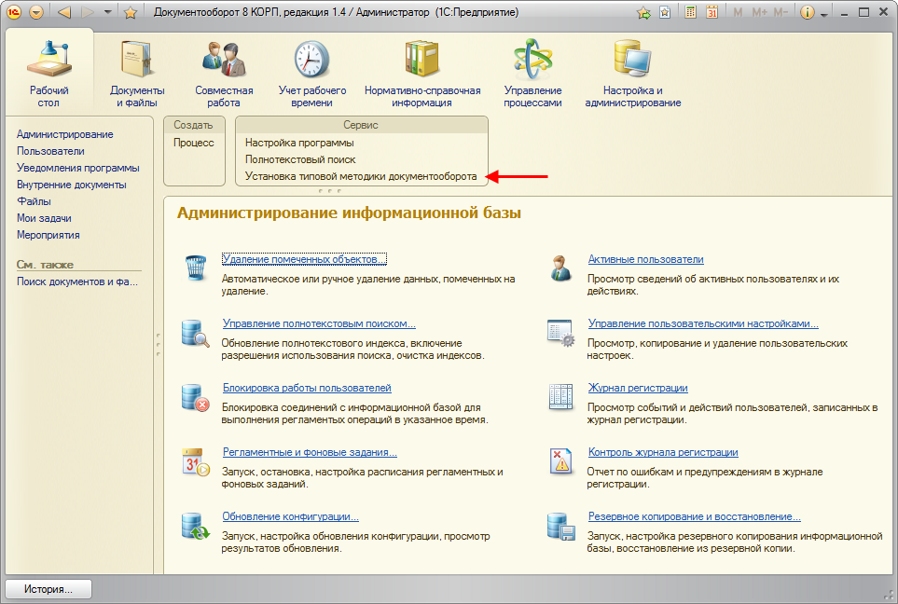Viewport: 898px width, 604px height.
Task: Open Уведомления программы in navigation panel
Action: [78, 168]
